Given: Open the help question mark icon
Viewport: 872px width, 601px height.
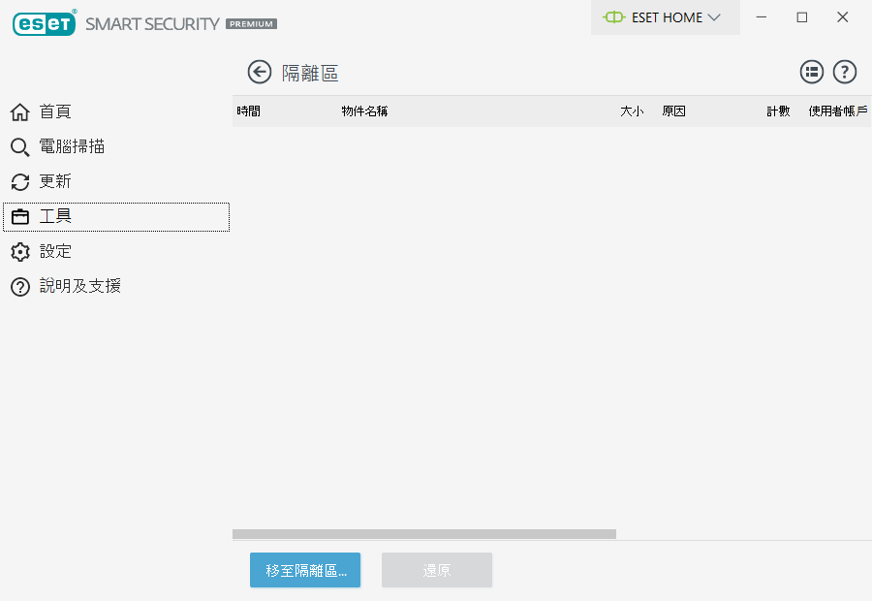Looking at the screenshot, I should [844, 72].
